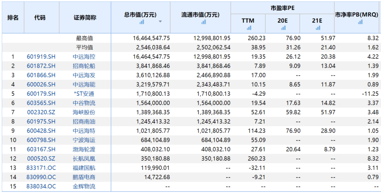The height and width of the screenshot is (193, 381).
Task: Click TTM value 7.21 for 招商南油
Action: point(260,122)
